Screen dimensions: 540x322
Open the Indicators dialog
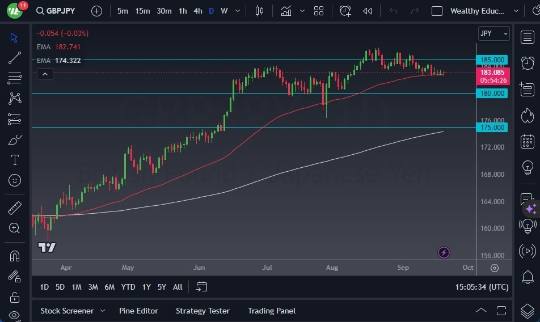(286, 11)
